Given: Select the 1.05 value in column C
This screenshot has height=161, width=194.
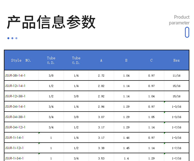Looking at the screenshot, I should (x=151, y=117).
